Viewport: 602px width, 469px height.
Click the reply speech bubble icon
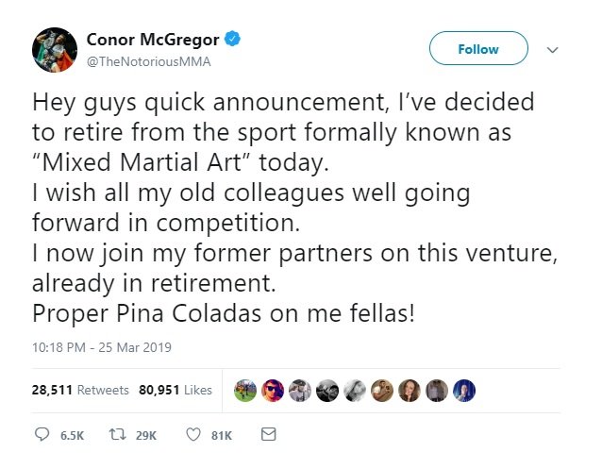click(42, 435)
